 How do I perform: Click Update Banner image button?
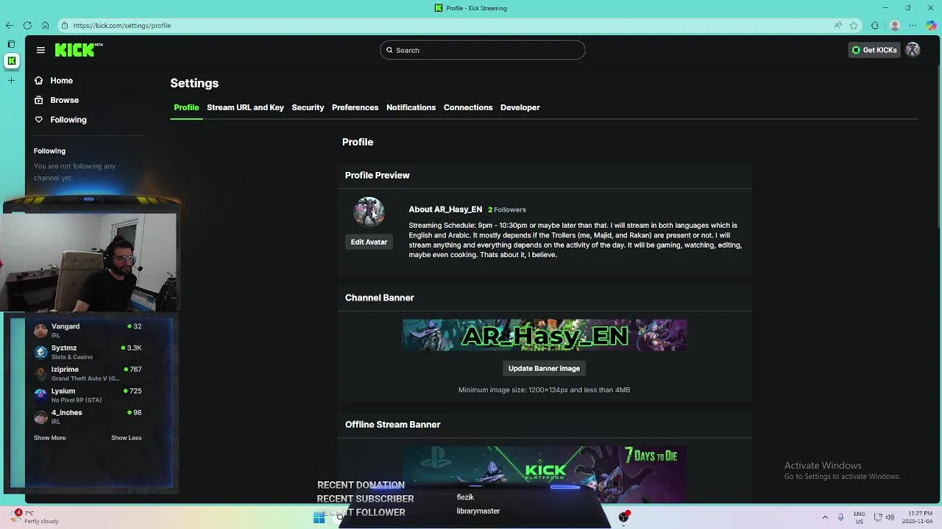[x=544, y=368]
